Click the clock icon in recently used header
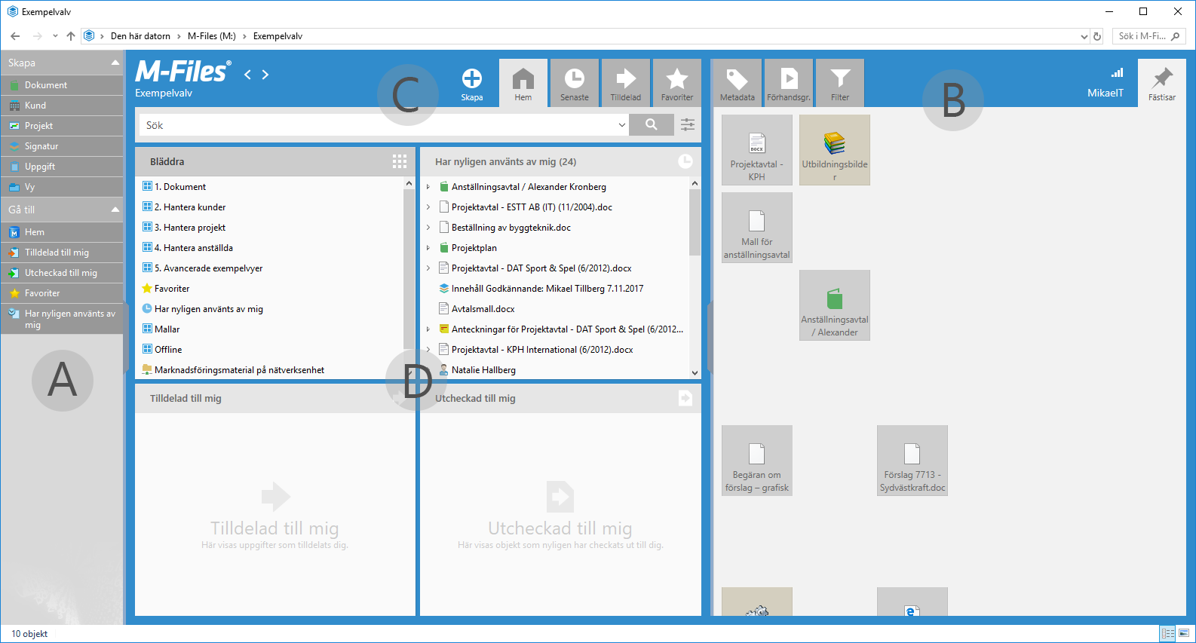1196x643 pixels. tap(685, 161)
